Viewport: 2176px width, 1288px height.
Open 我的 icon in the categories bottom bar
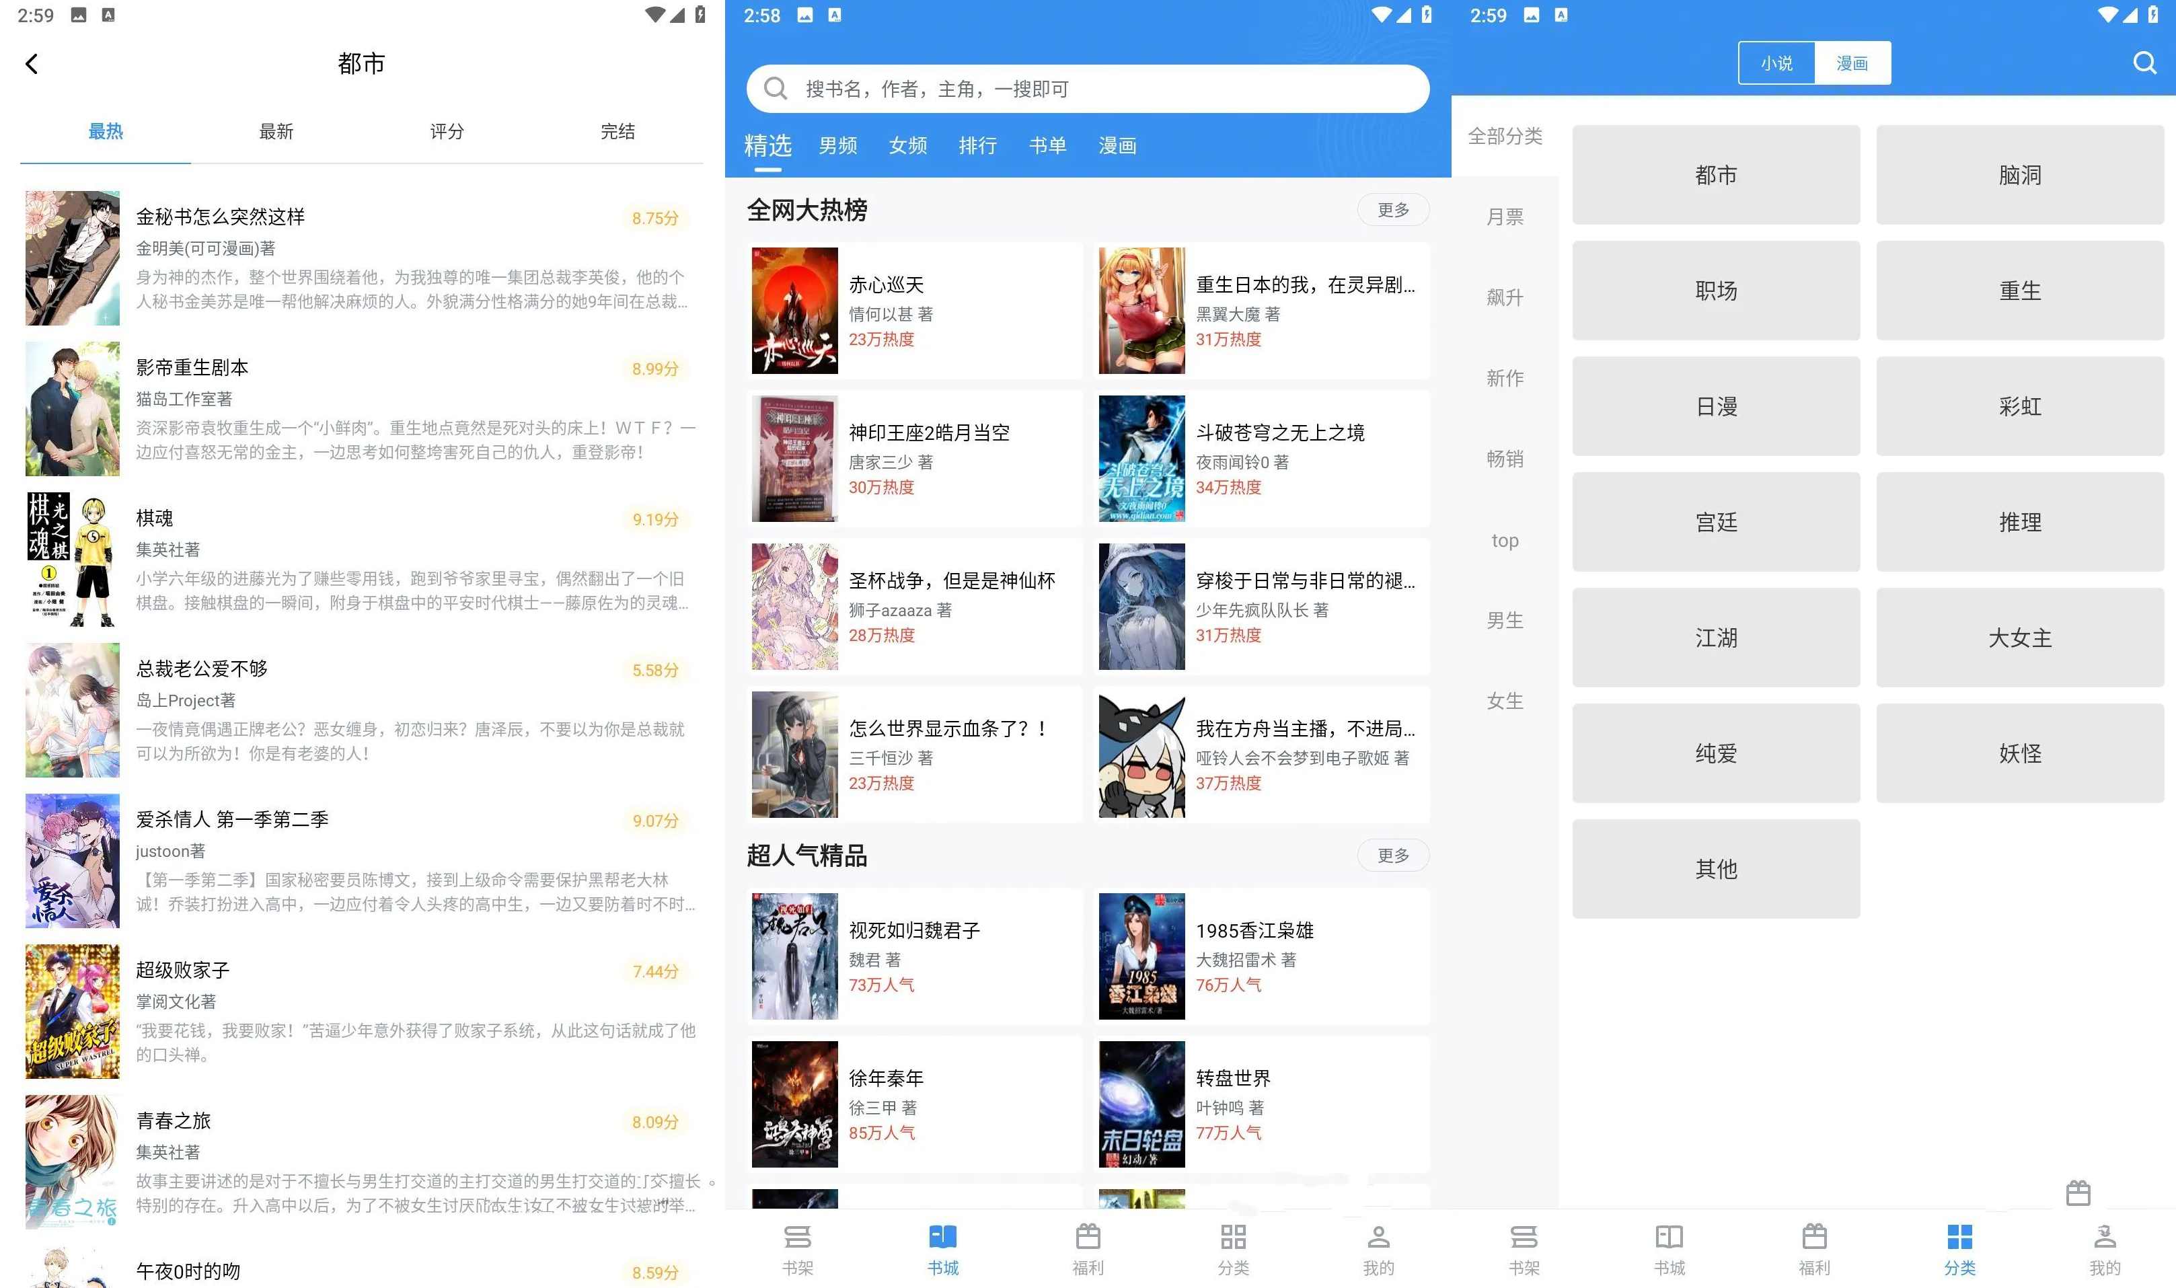tap(2105, 1236)
